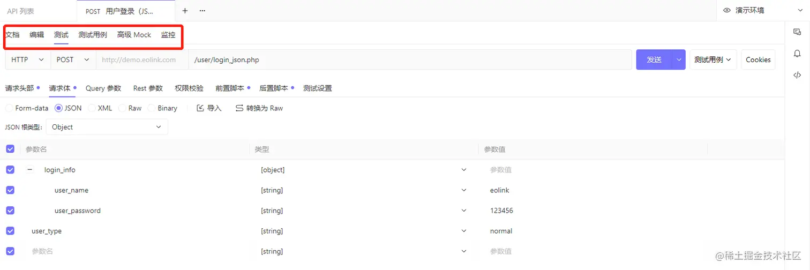810x270 pixels.
Task: Open the 测试设置 tab
Action: coord(318,88)
